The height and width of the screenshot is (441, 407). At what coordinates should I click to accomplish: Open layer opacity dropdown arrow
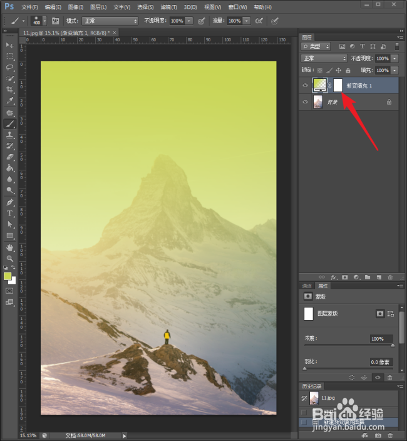pyautogui.click(x=394, y=58)
